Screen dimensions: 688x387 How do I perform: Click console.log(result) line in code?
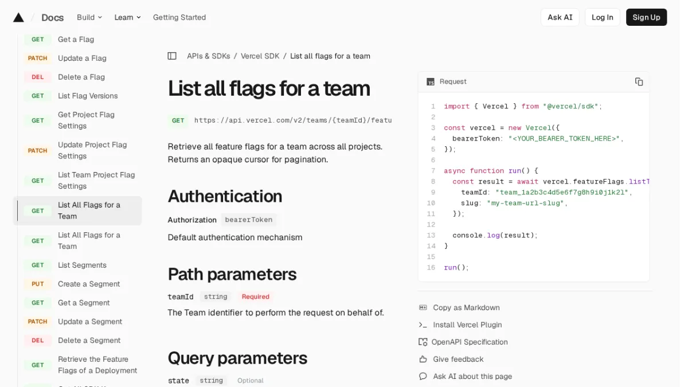click(495, 236)
